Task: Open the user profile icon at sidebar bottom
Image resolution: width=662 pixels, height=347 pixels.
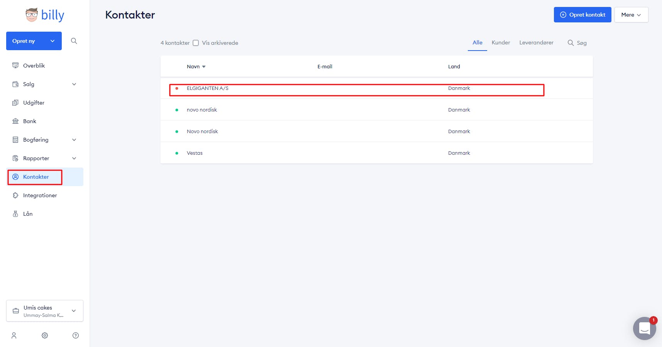Action: pos(14,335)
